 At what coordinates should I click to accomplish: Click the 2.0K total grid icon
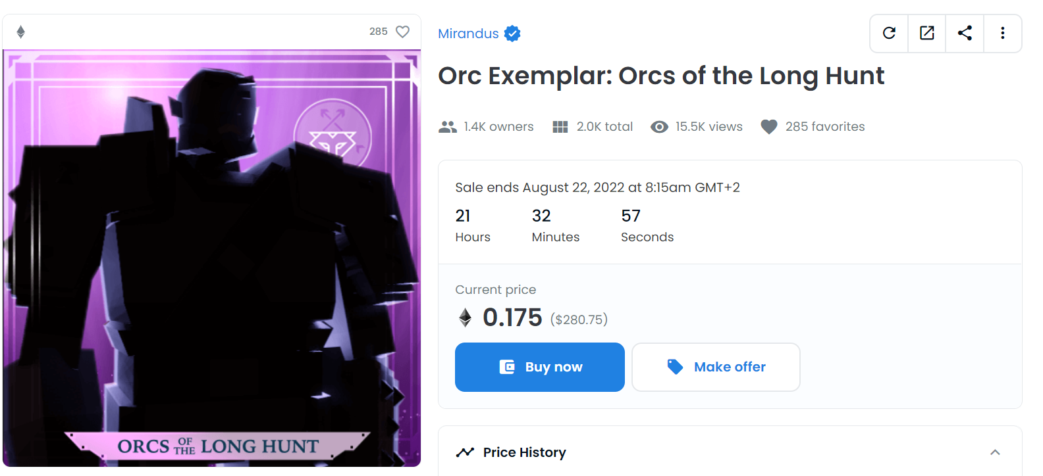pyautogui.click(x=560, y=127)
